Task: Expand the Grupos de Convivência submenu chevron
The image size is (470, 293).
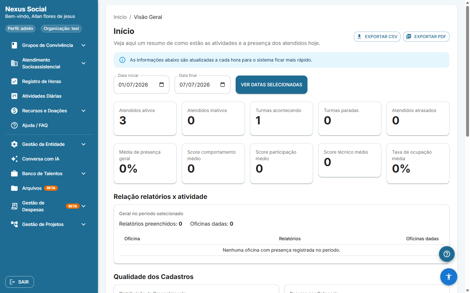Action: [84, 45]
